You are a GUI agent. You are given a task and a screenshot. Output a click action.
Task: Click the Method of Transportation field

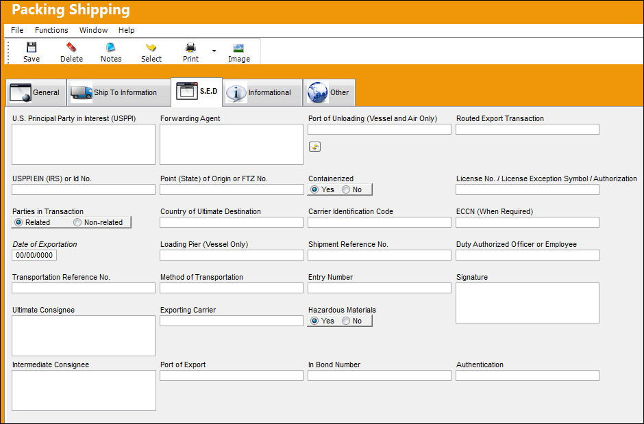[x=232, y=288]
